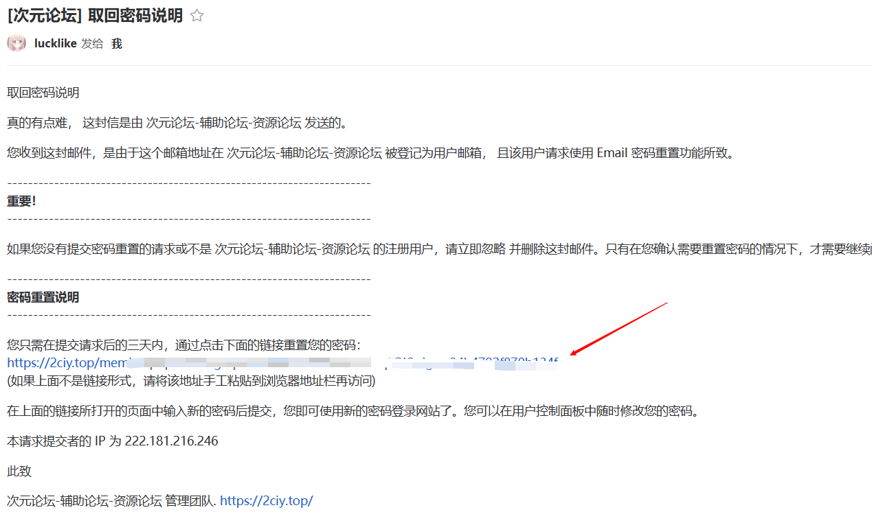Click the red arrow annotation

[618, 328]
